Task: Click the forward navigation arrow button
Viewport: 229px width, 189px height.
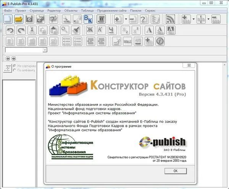Action: (x=13, y=58)
